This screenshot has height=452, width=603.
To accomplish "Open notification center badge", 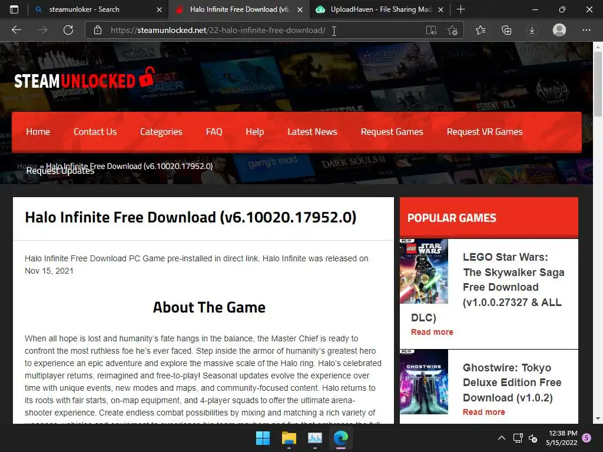I will (x=587, y=437).
